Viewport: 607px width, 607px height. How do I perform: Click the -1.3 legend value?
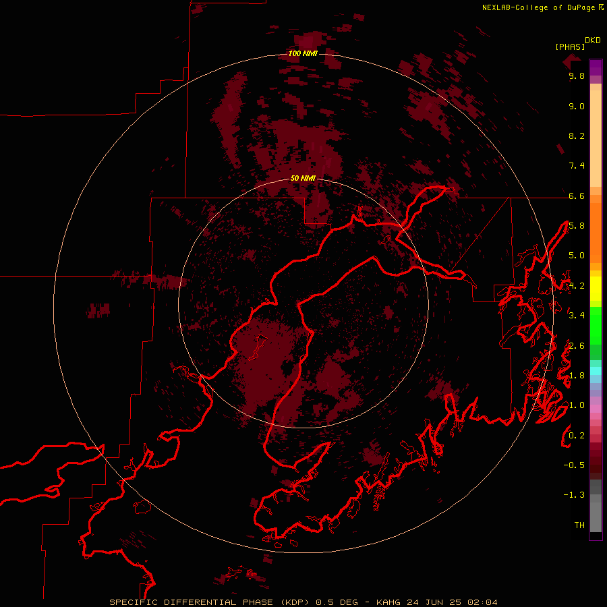(x=574, y=495)
